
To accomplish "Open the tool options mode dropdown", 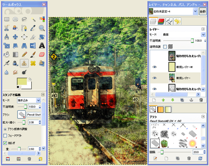I will tap(29, 100).
